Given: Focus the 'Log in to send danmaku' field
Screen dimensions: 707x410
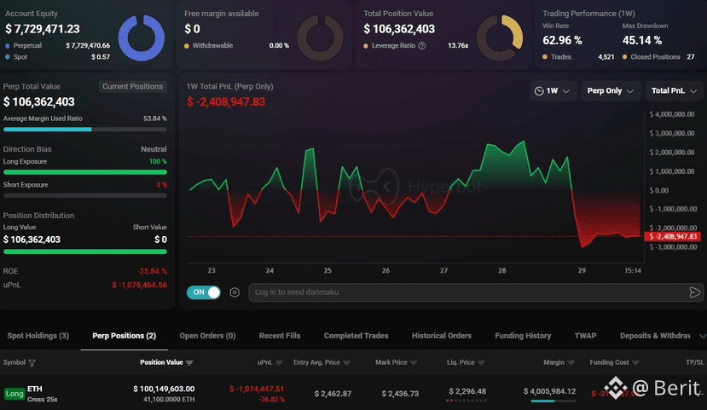Looking at the screenshot, I should (x=468, y=292).
